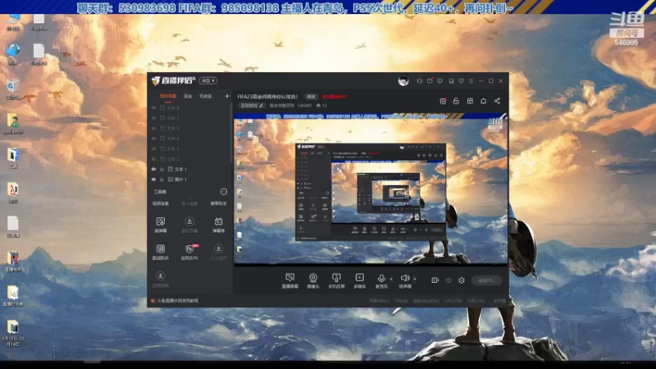Edit the game category tag with pencil
Image resolution: width=656 pixels, height=369 pixels.
tap(252, 106)
